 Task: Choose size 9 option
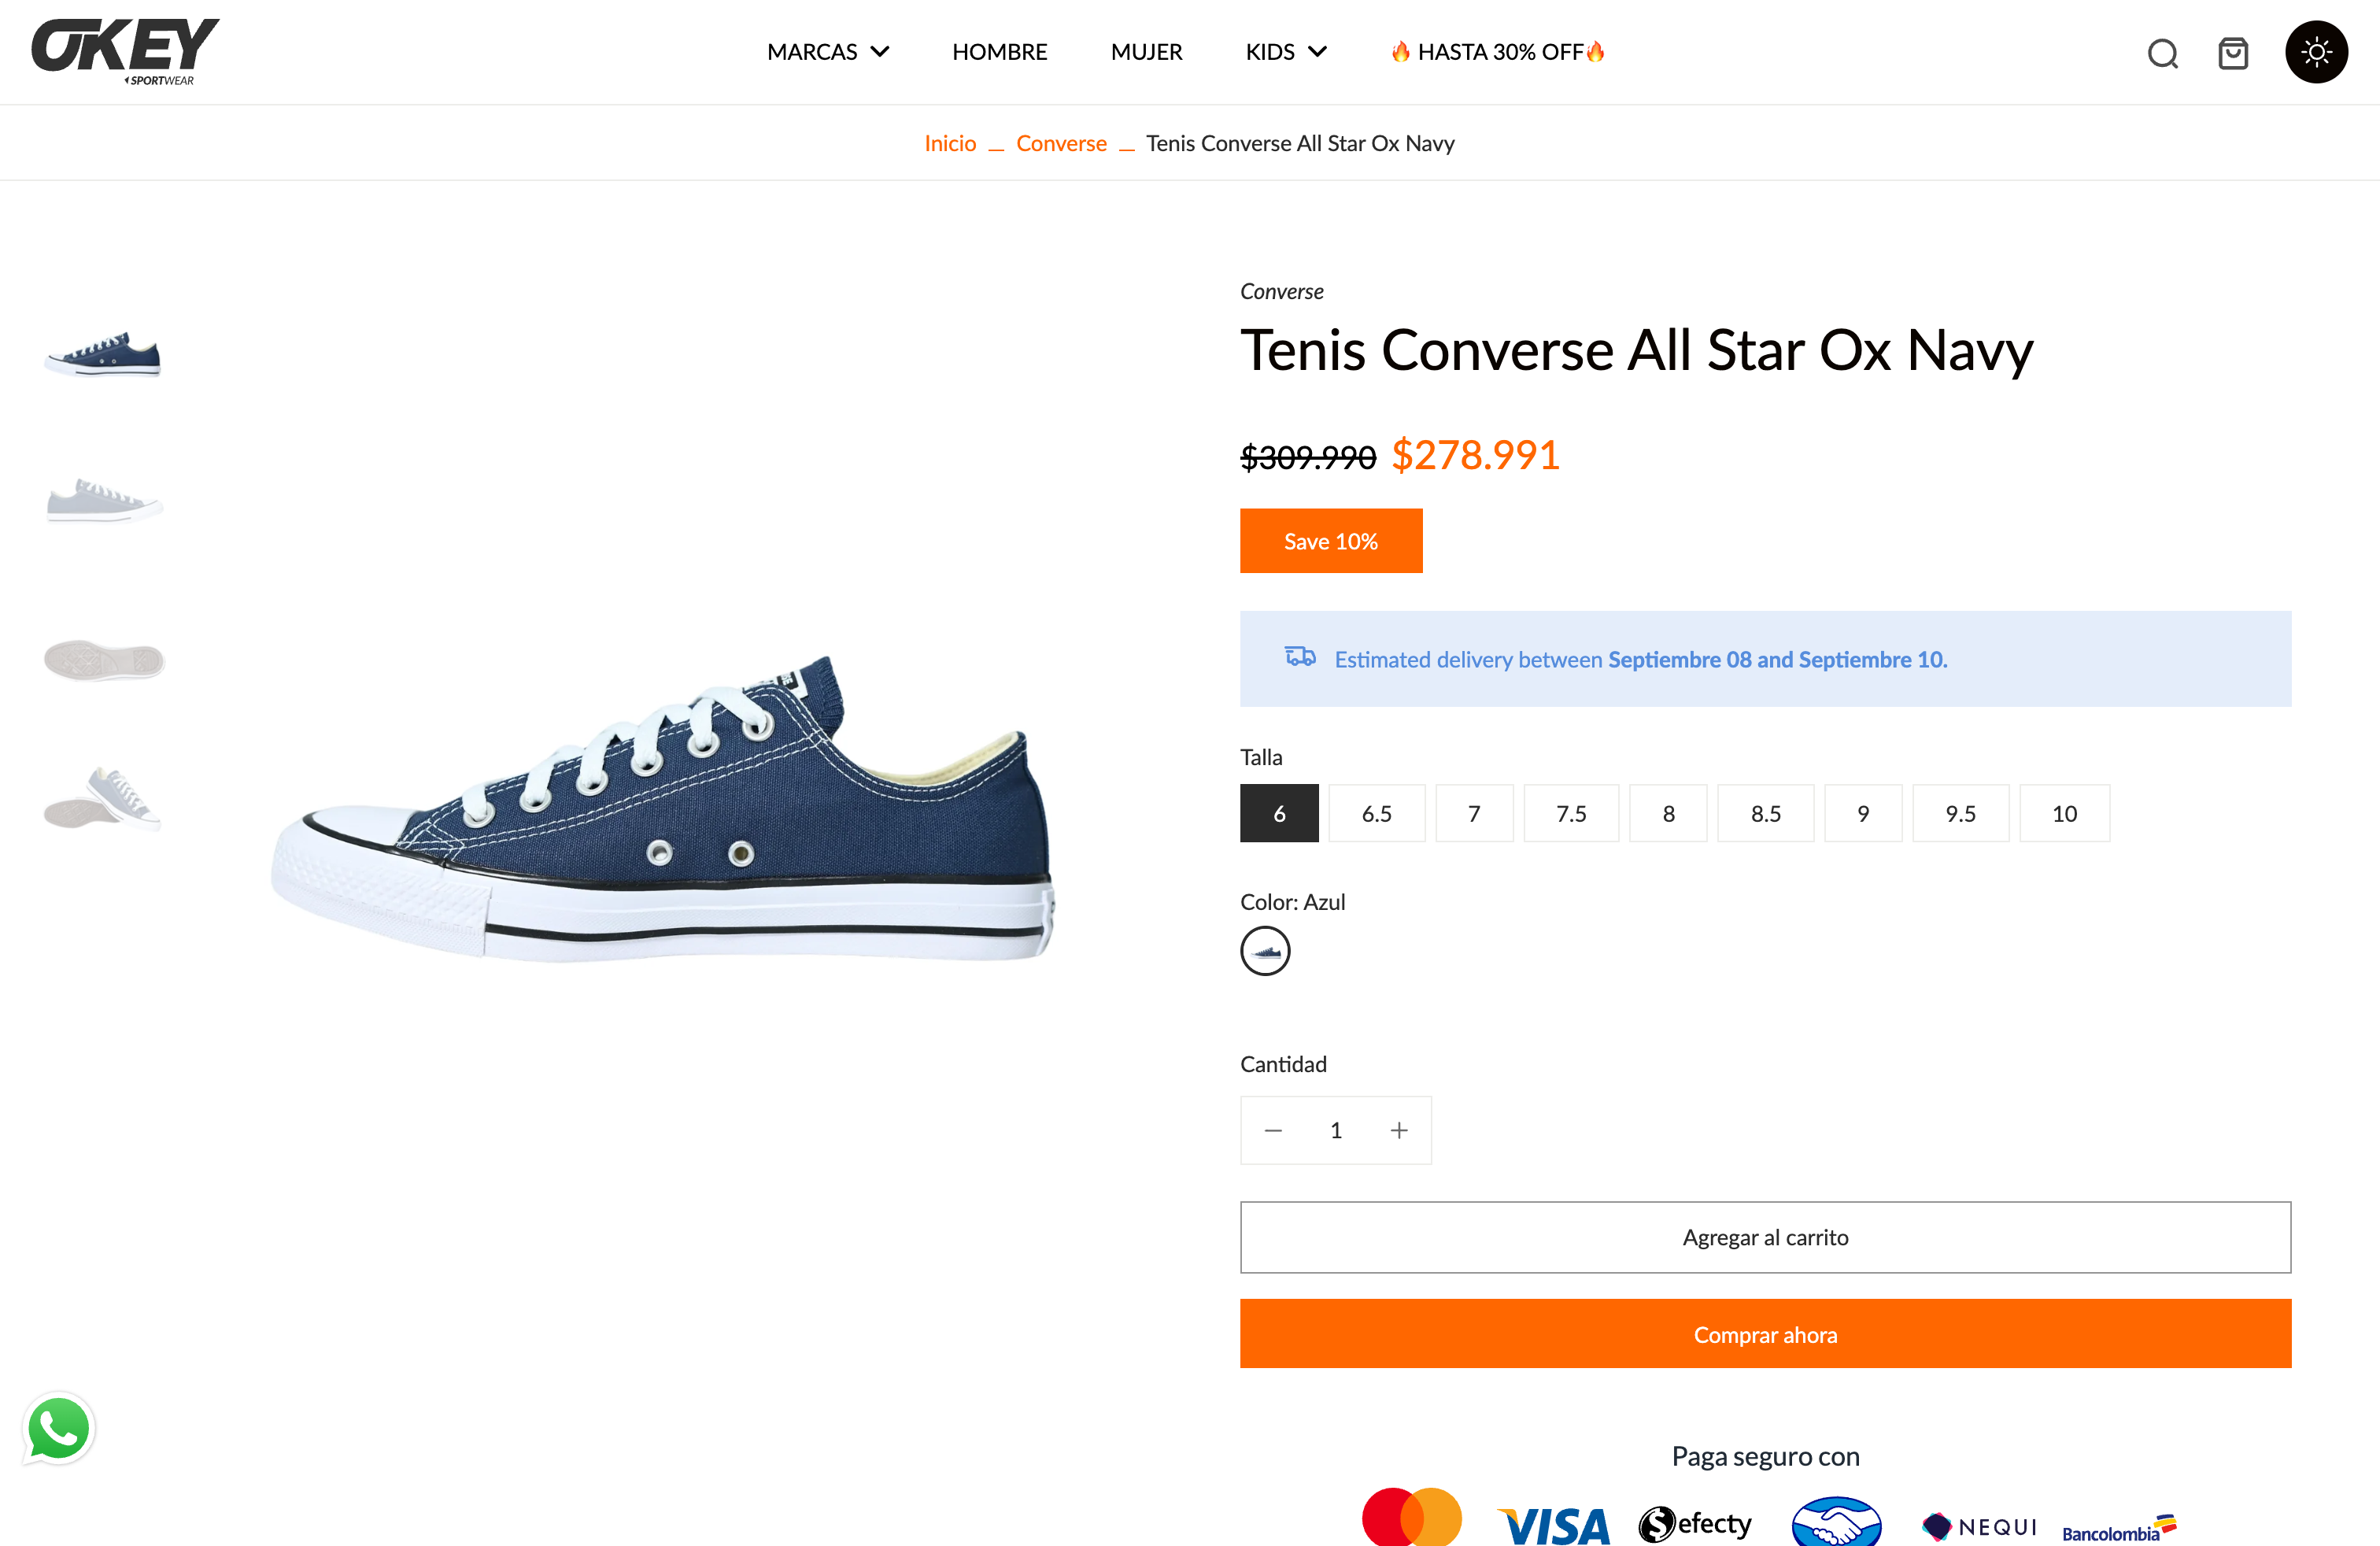1862,813
